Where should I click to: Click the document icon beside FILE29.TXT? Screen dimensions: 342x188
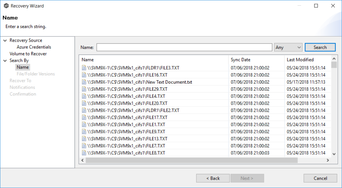84,89
